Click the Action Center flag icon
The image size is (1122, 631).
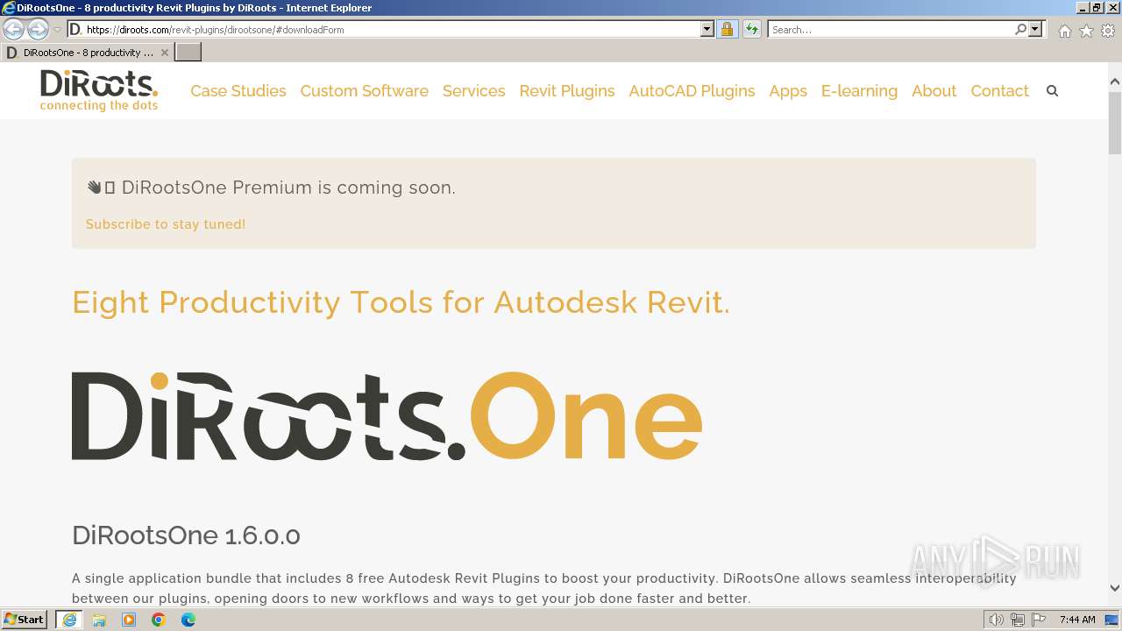[x=1038, y=620]
